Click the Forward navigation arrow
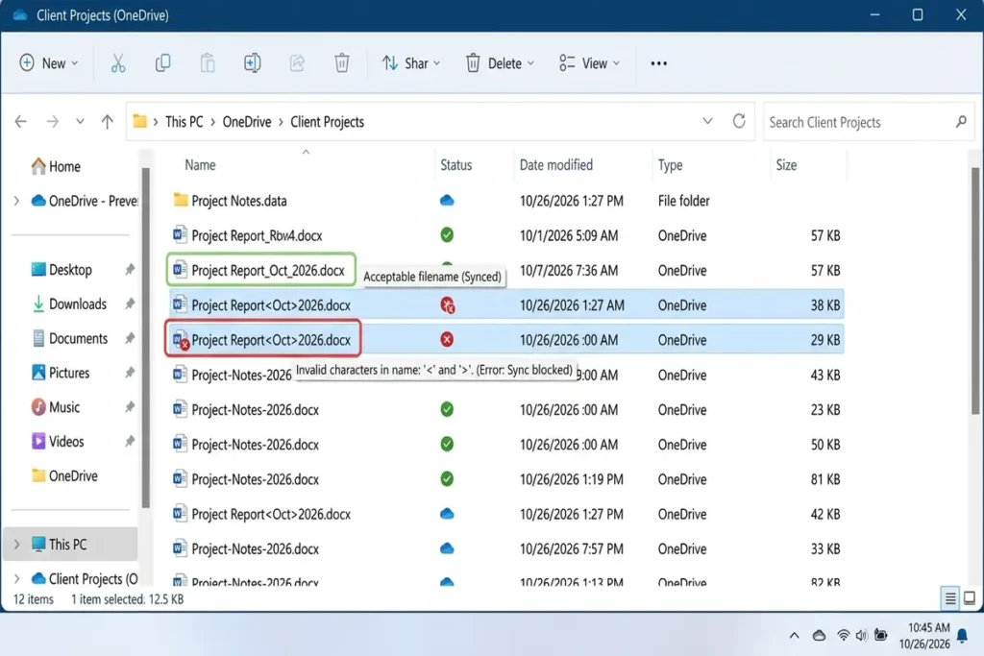Image resolution: width=984 pixels, height=656 pixels. click(53, 122)
